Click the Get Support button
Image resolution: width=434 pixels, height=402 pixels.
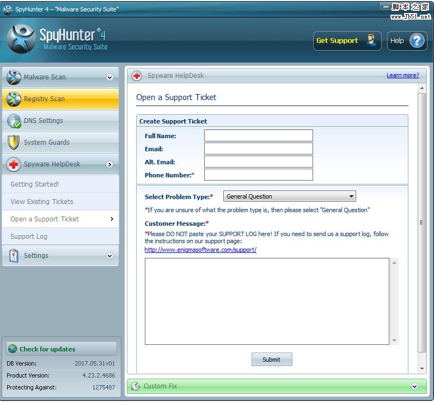[347, 41]
